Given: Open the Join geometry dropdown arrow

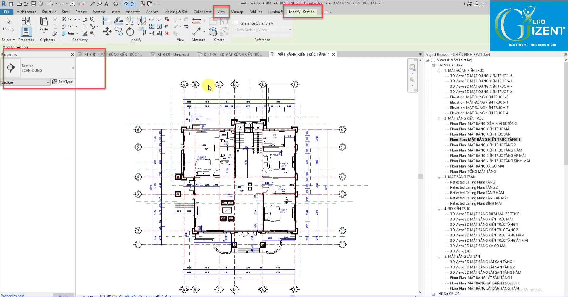Looking at the screenshot, I should (x=77, y=33).
